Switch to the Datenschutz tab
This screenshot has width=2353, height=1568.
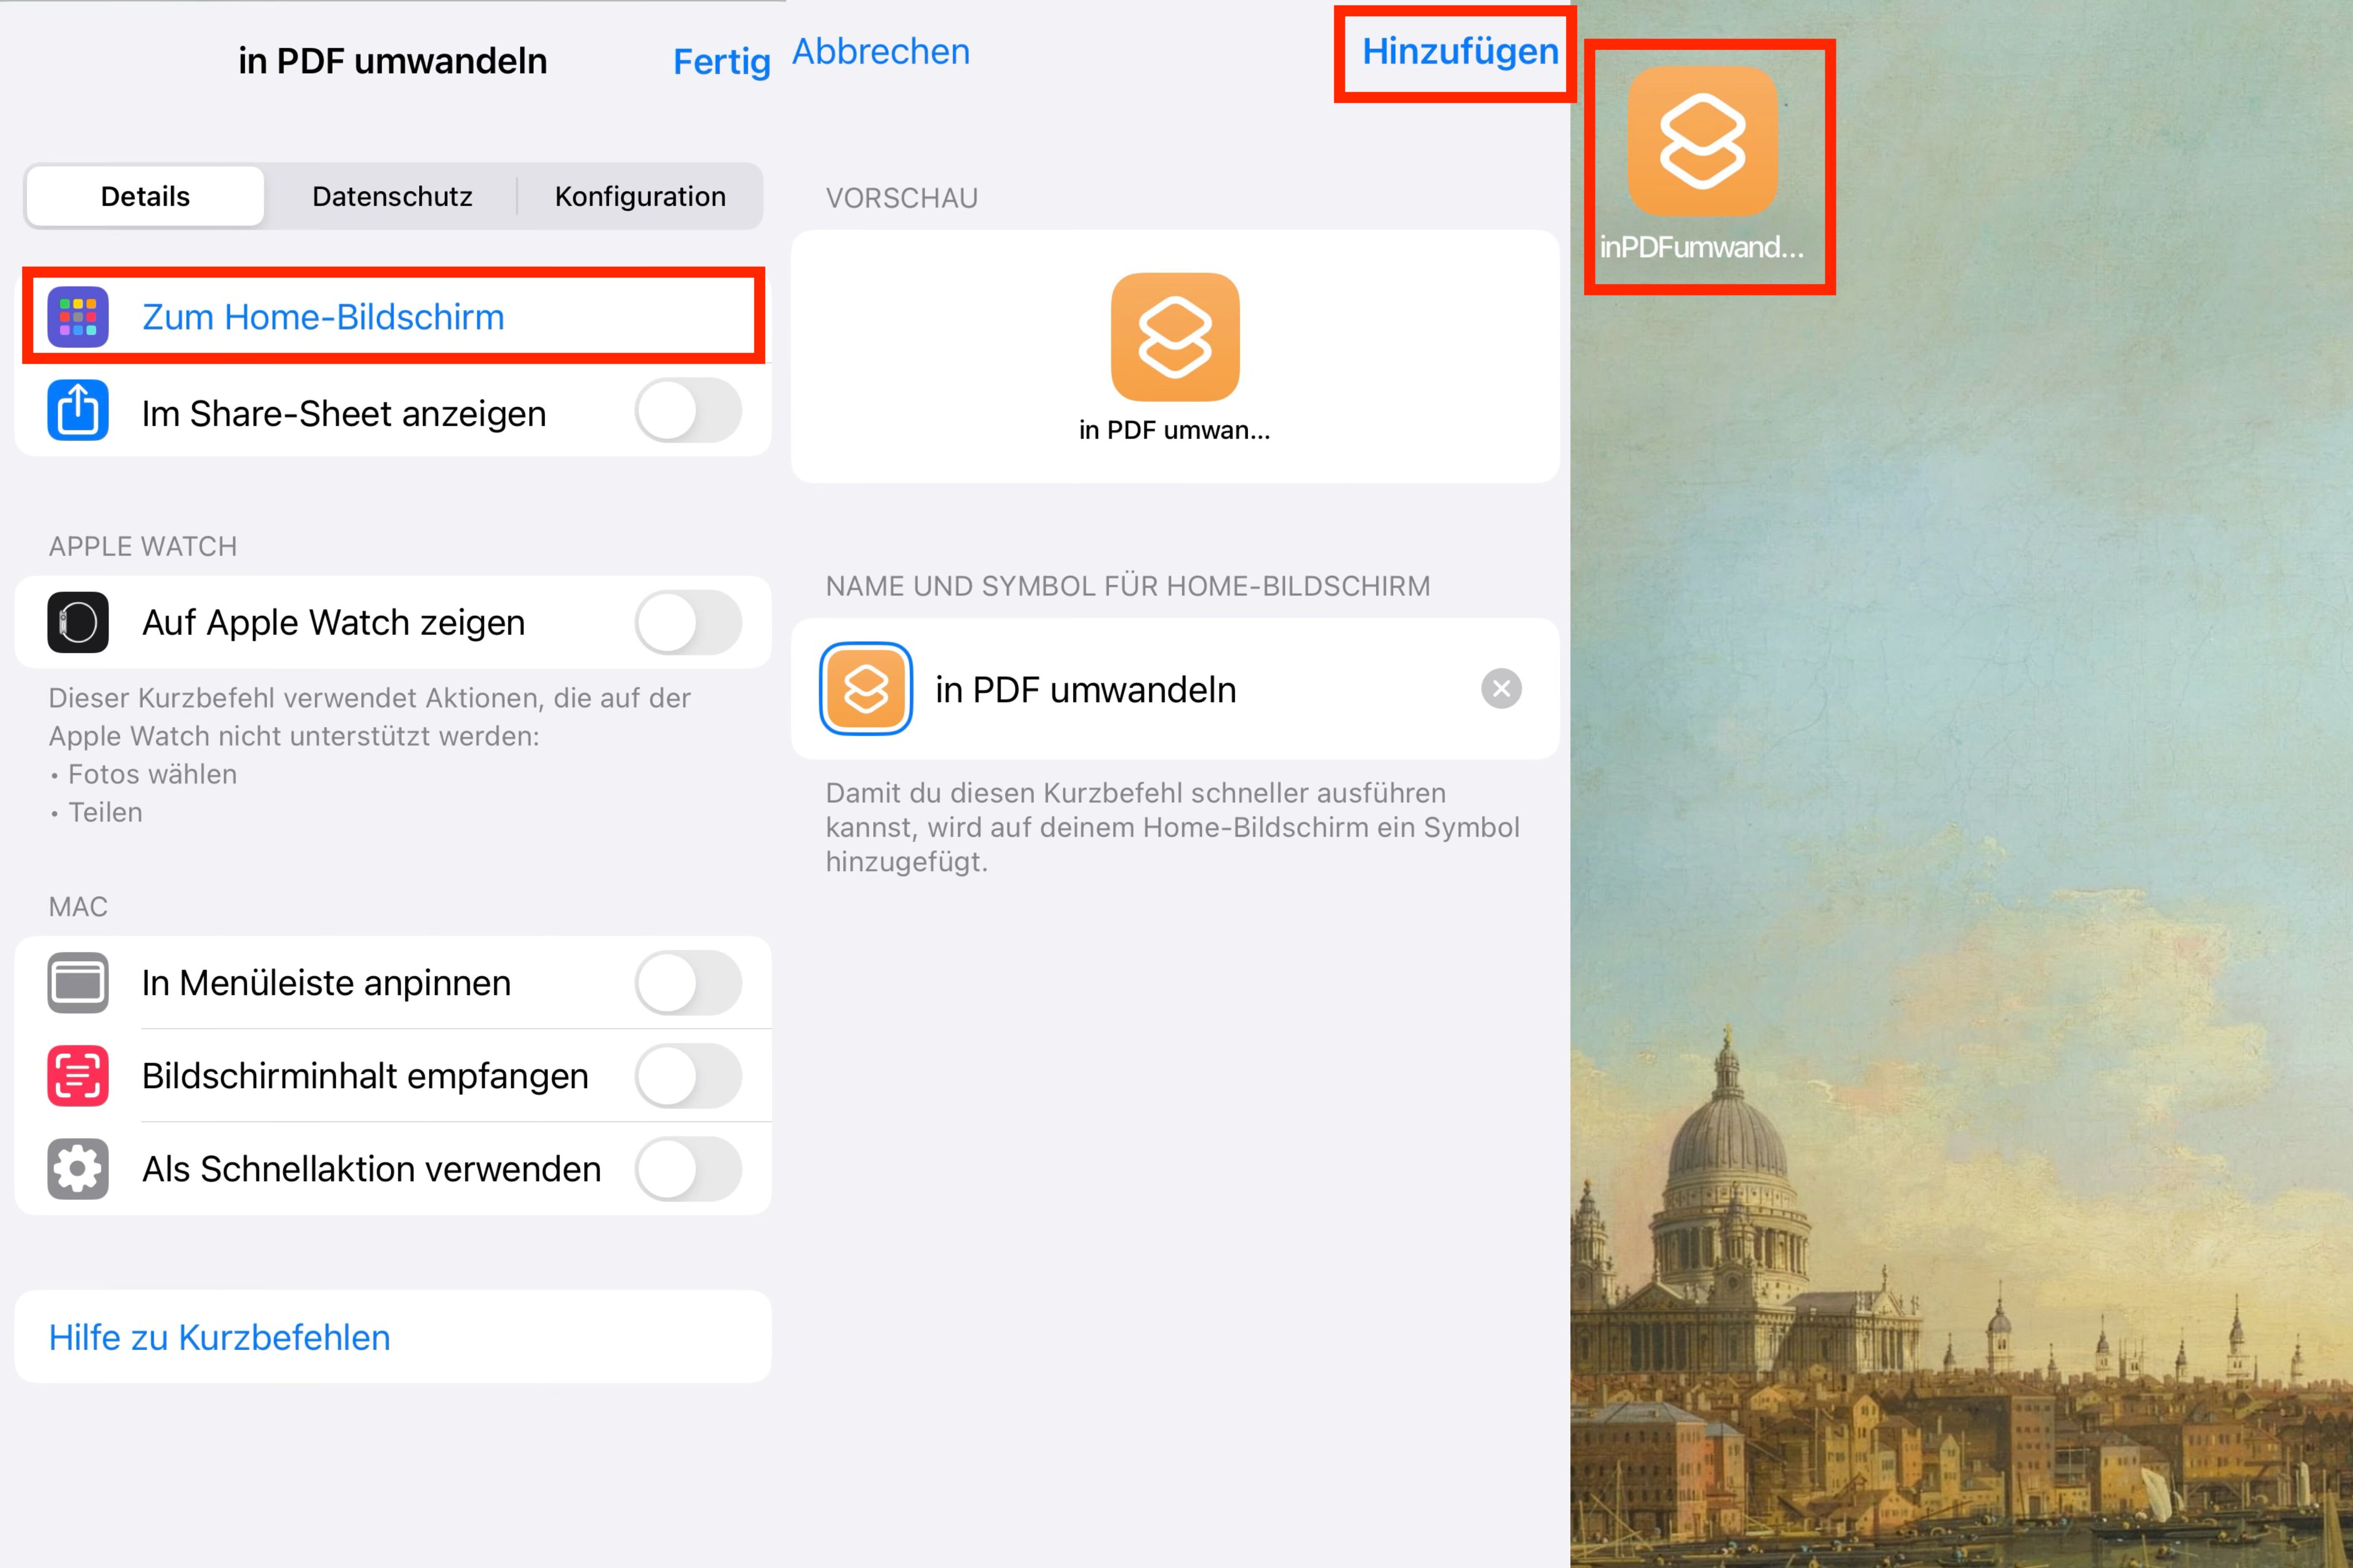click(x=392, y=196)
